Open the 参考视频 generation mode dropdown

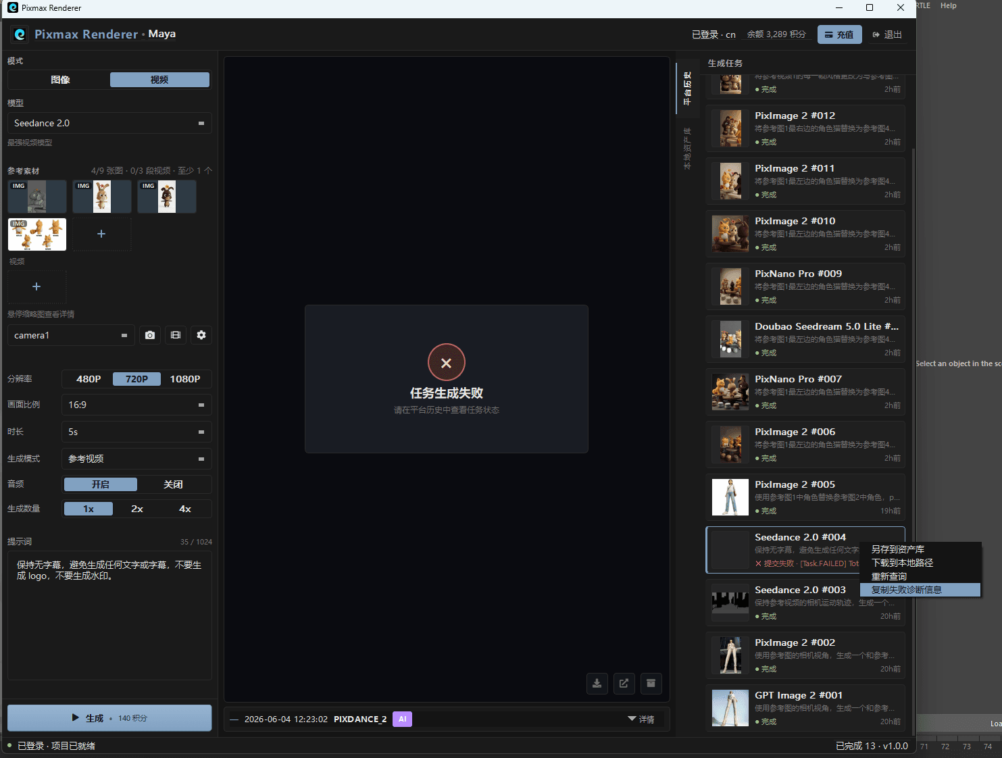pos(136,459)
